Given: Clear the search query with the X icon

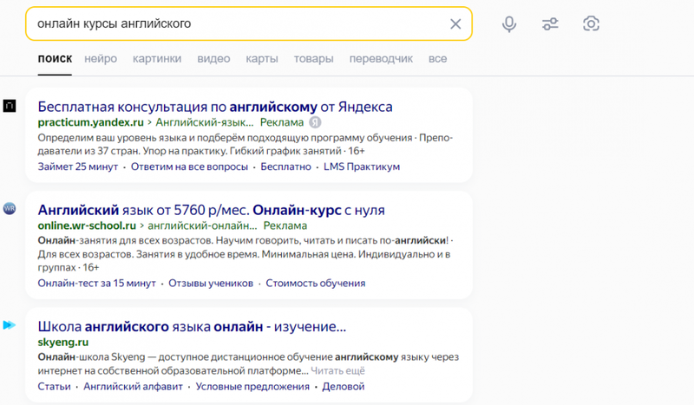Looking at the screenshot, I should (x=455, y=24).
